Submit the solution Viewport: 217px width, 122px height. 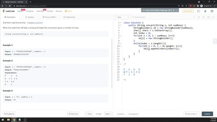207,114
